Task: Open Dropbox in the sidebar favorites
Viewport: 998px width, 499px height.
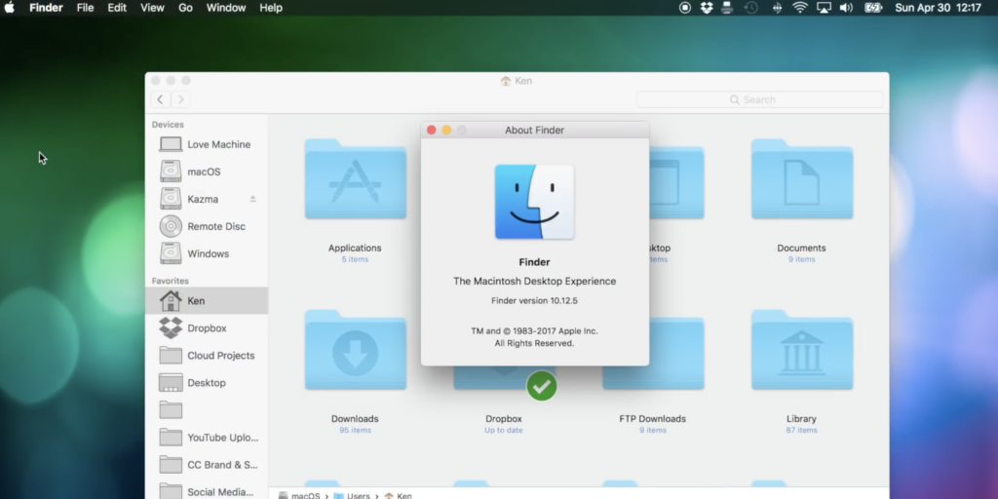Action: coord(207,328)
